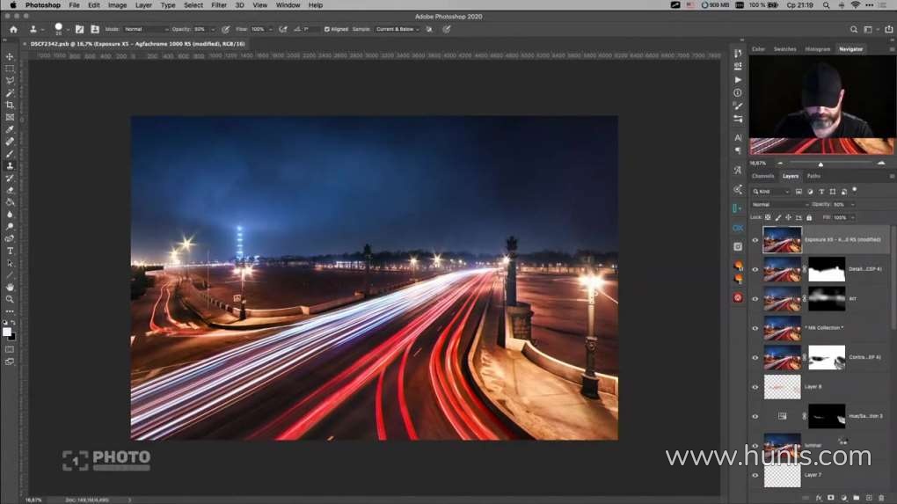Select the Zoom tool in toolbar
Viewport: 897px width, 504px height.
coord(10,299)
